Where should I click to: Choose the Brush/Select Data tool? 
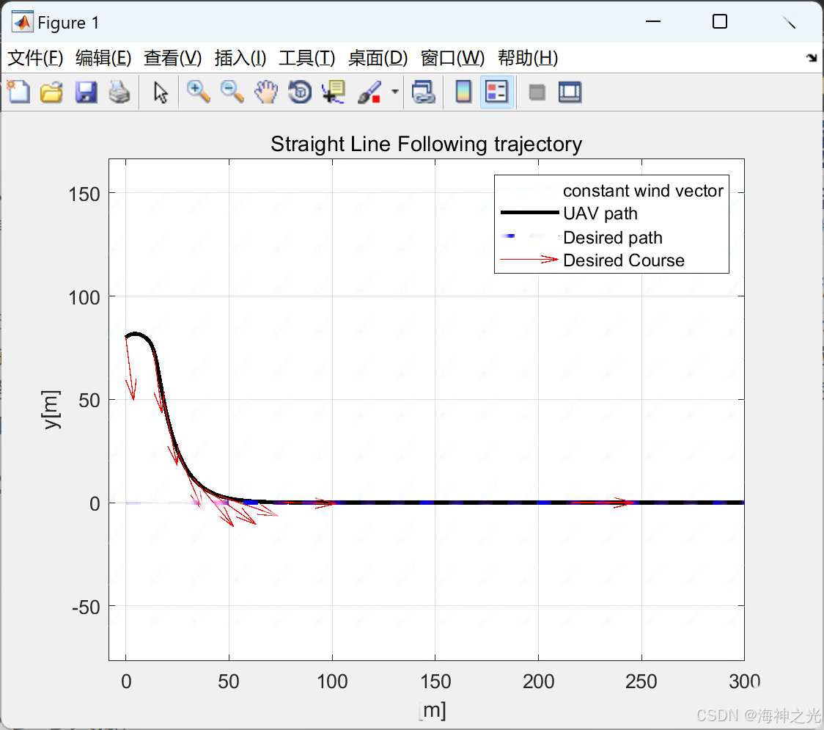pos(369,92)
